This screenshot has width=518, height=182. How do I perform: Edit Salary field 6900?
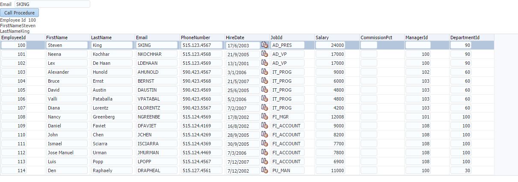pos(331,162)
